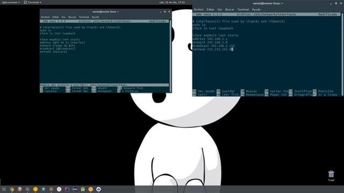Click the filename prompt in left terminal
The image size is (344, 193).
coord(104,85)
